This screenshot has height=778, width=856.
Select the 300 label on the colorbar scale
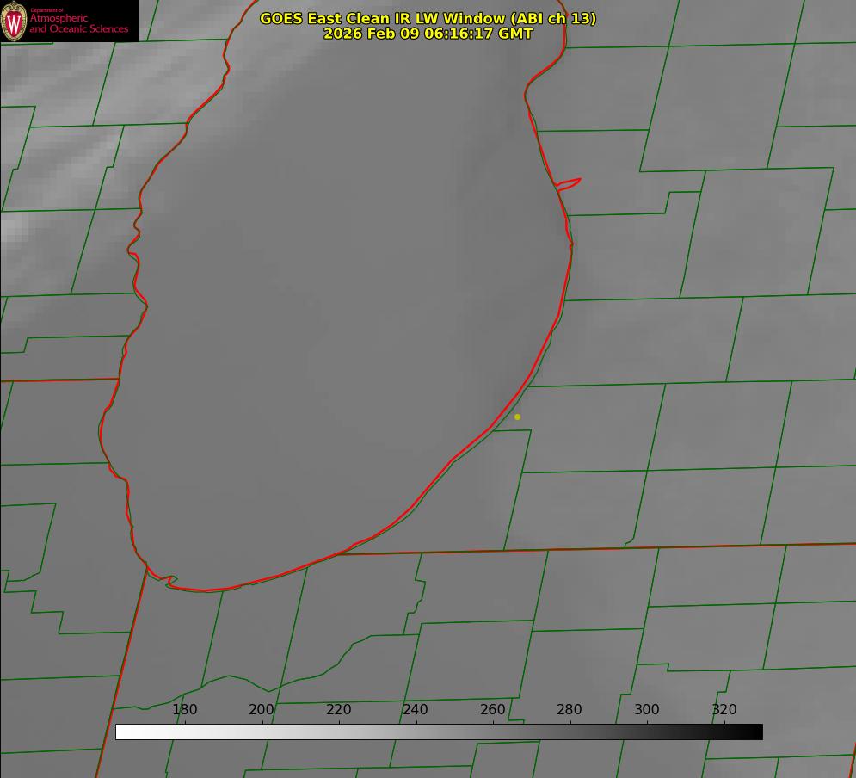coord(647,709)
